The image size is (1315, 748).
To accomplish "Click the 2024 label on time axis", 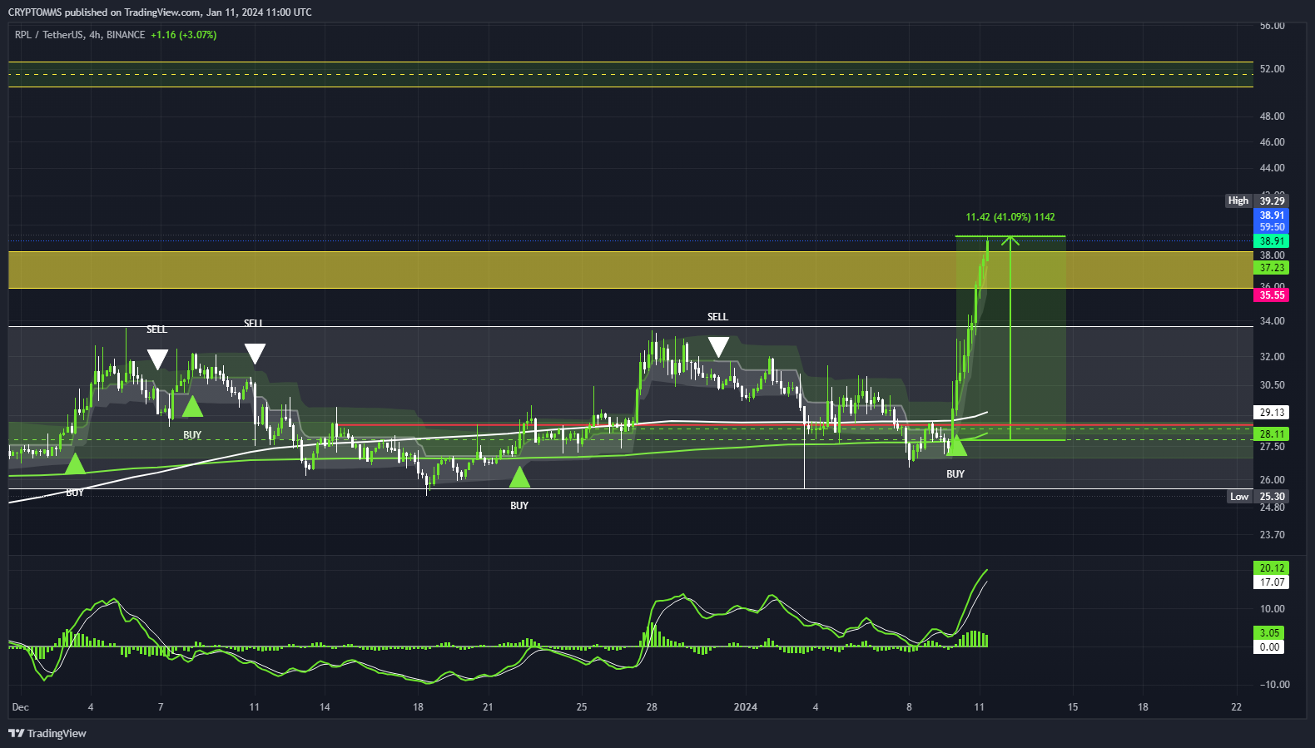I will (745, 707).
